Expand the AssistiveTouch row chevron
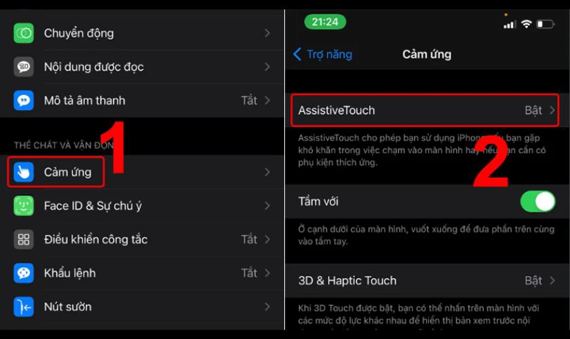Image resolution: width=570 pixels, height=339 pixels. pos(552,110)
